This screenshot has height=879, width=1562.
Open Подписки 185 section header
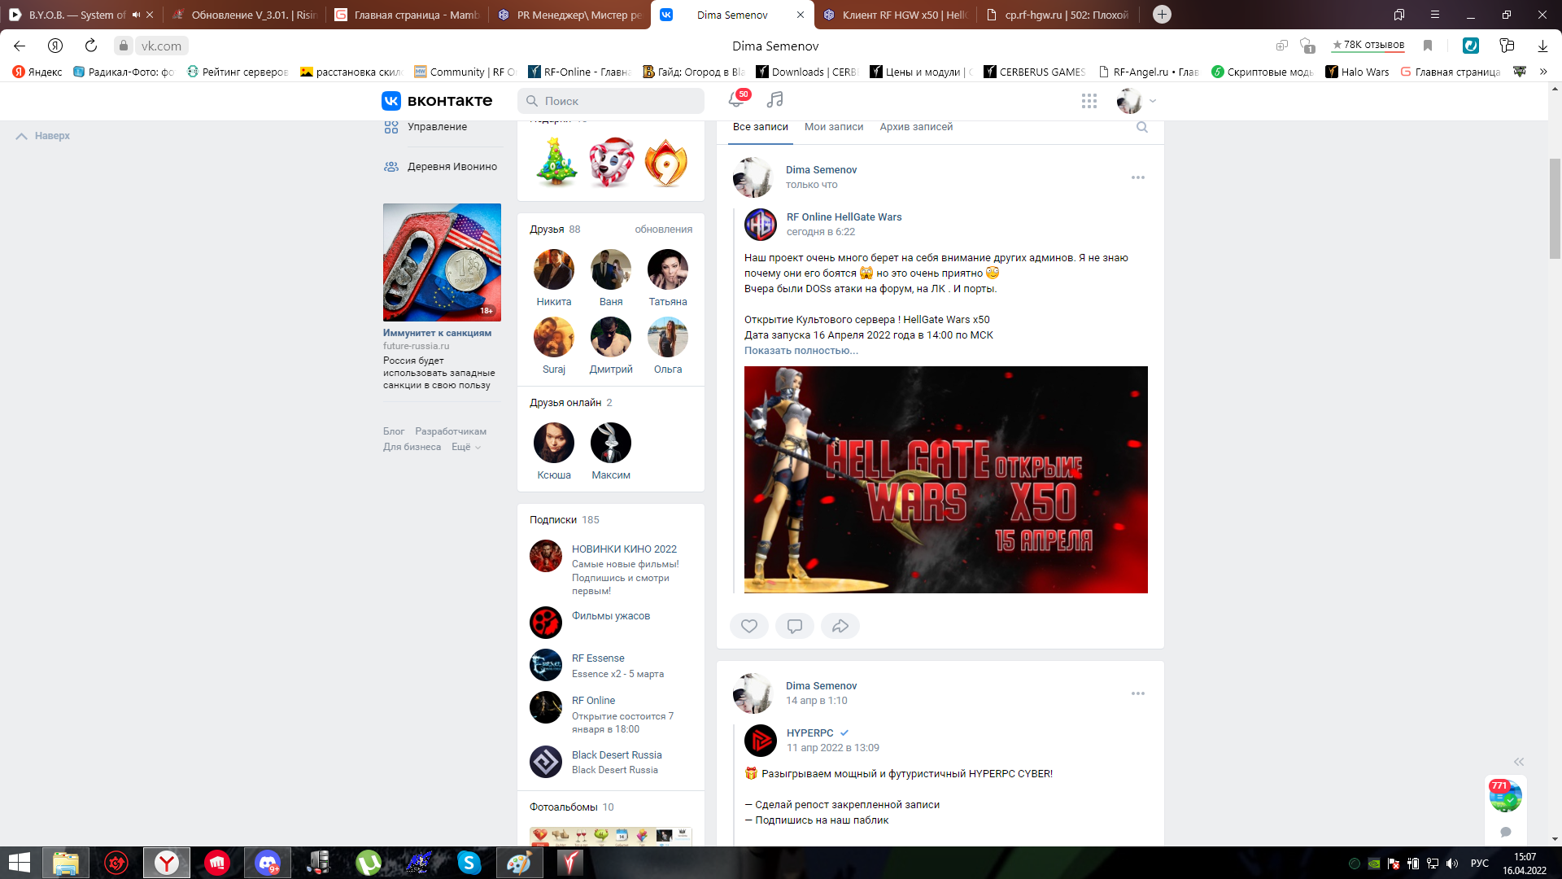click(x=565, y=520)
